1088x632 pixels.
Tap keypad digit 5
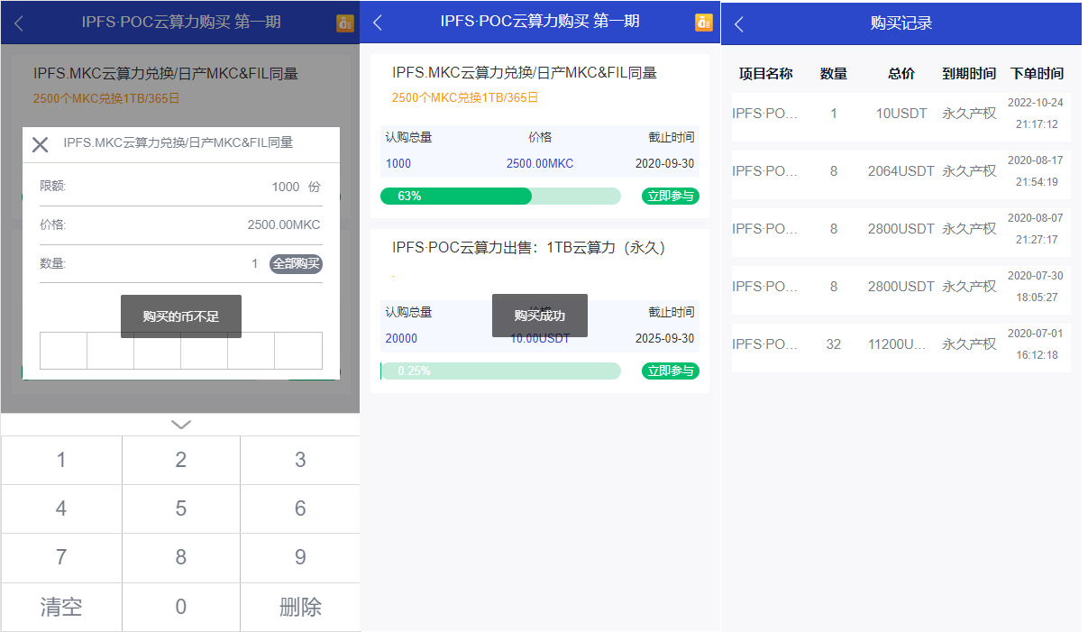tap(181, 508)
